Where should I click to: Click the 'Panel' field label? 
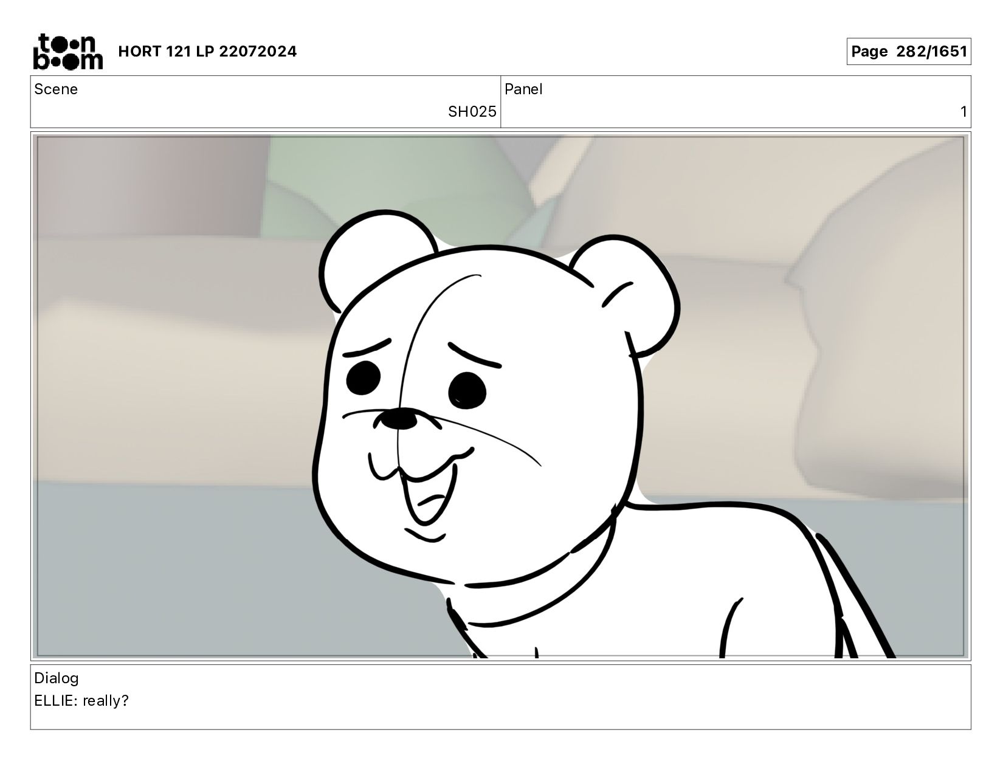[523, 89]
